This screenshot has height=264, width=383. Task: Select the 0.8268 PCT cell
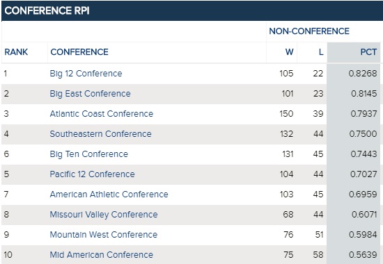[363, 74]
